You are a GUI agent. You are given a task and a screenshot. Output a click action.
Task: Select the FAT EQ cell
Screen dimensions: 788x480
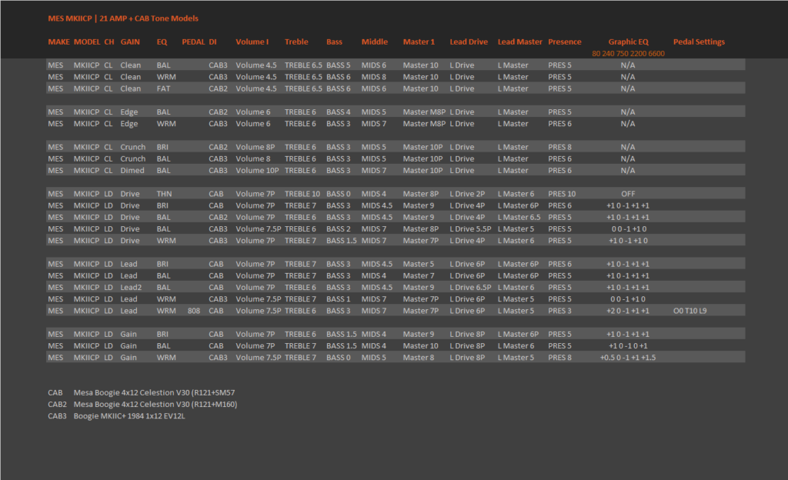coord(163,89)
